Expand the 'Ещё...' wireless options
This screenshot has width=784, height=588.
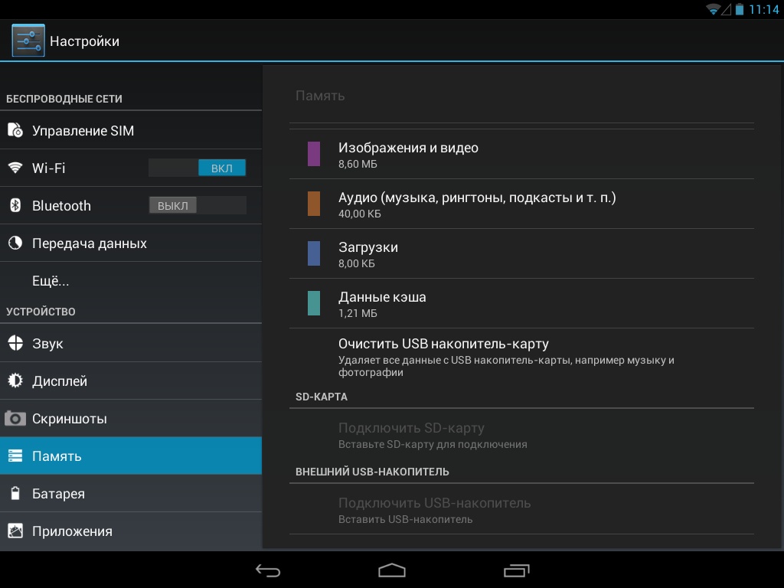coord(51,281)
